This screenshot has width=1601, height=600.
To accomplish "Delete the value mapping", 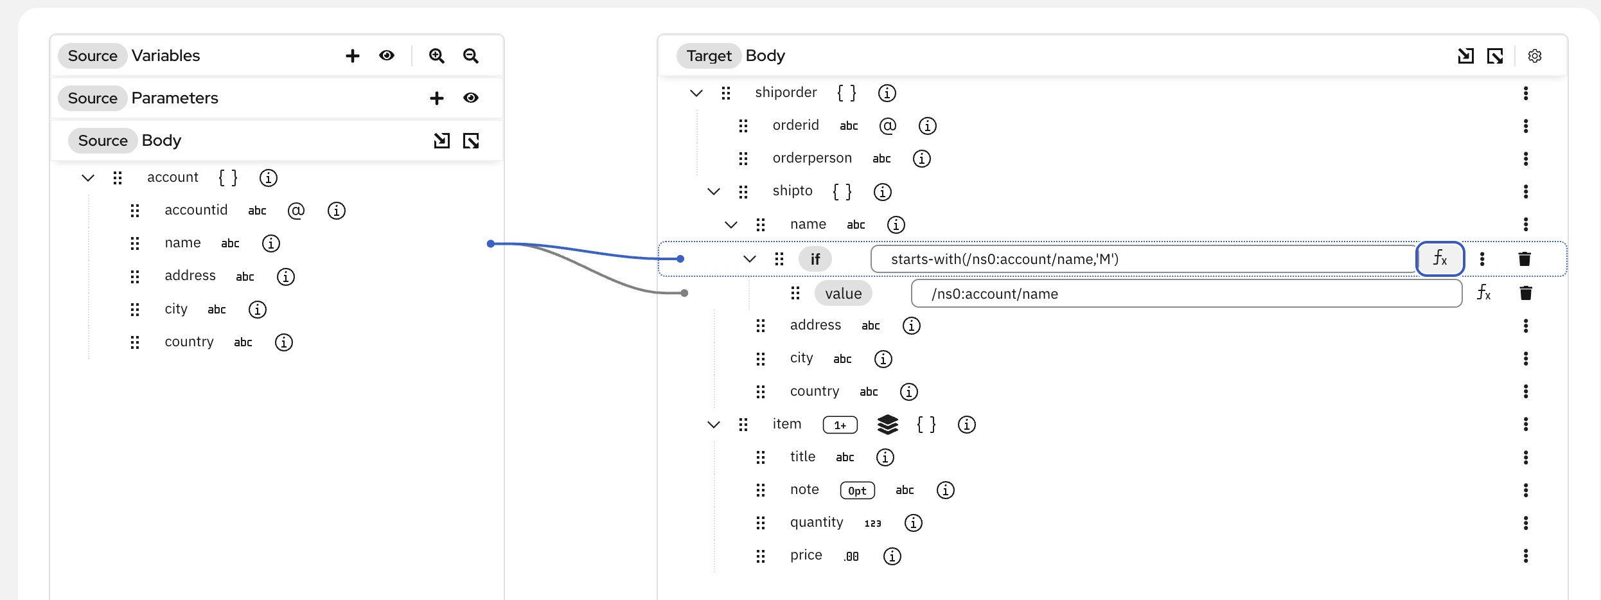I will pos(1526,294).
